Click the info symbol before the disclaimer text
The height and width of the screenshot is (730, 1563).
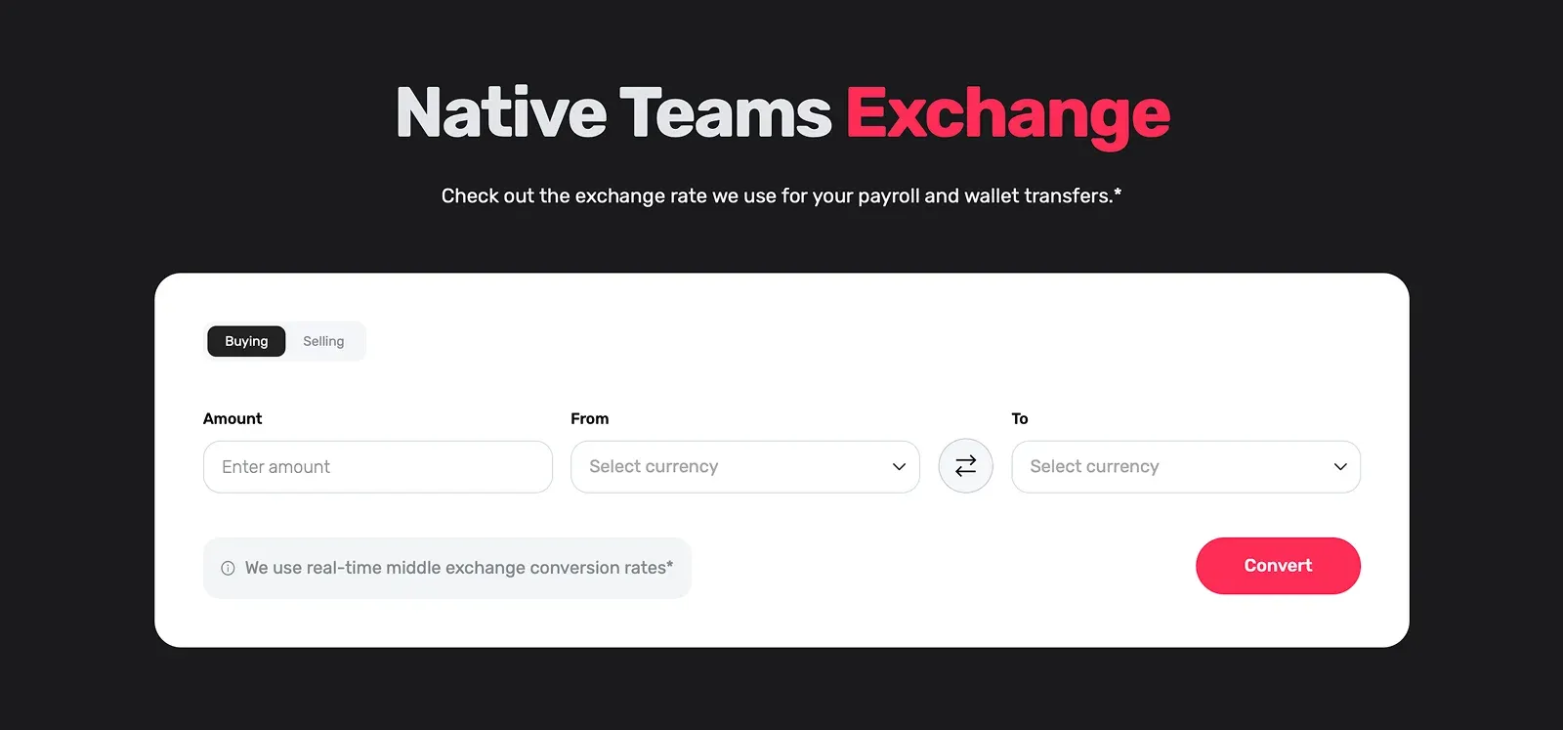(x=228, y=568)
